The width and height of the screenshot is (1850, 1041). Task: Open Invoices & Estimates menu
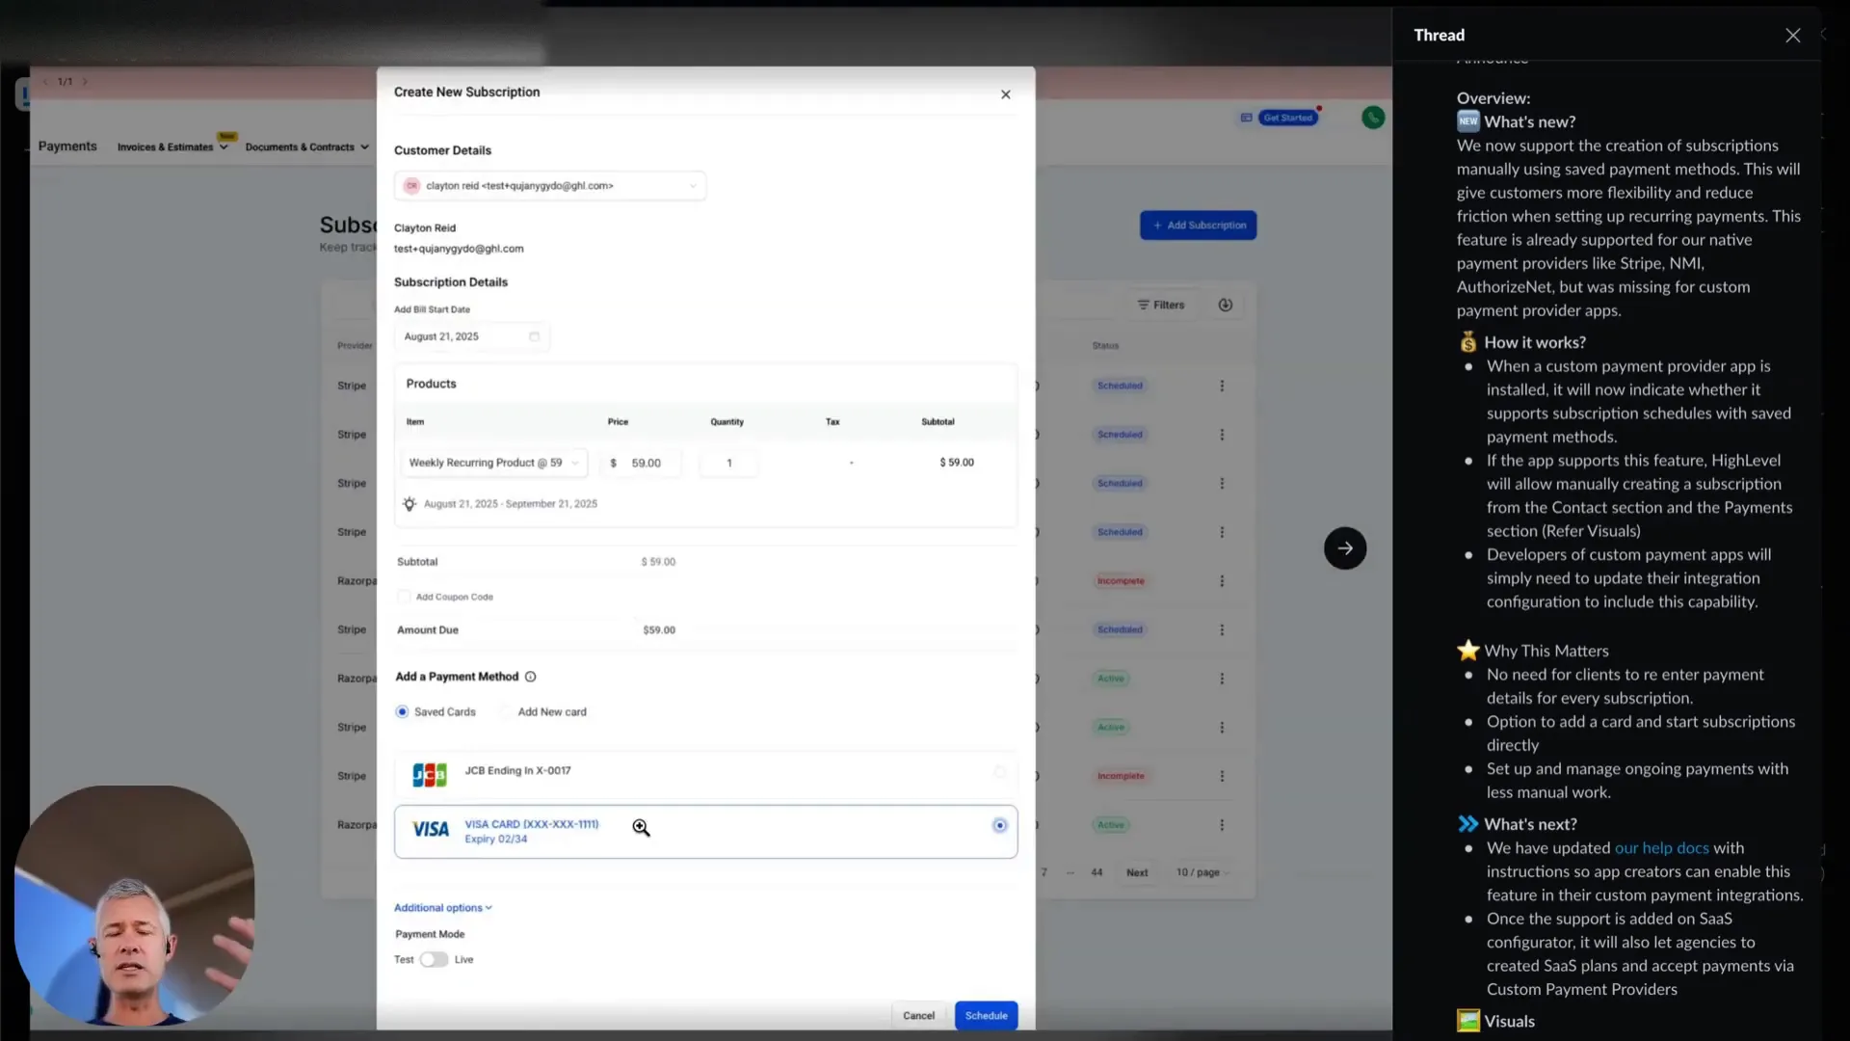point(172,147)
